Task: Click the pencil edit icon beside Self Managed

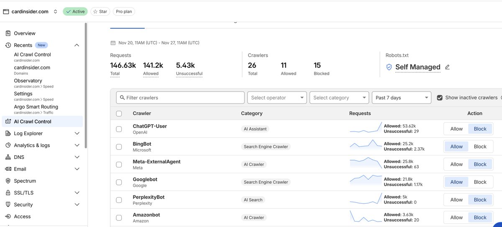Action: pyautogui.click(x=447, y=67)
